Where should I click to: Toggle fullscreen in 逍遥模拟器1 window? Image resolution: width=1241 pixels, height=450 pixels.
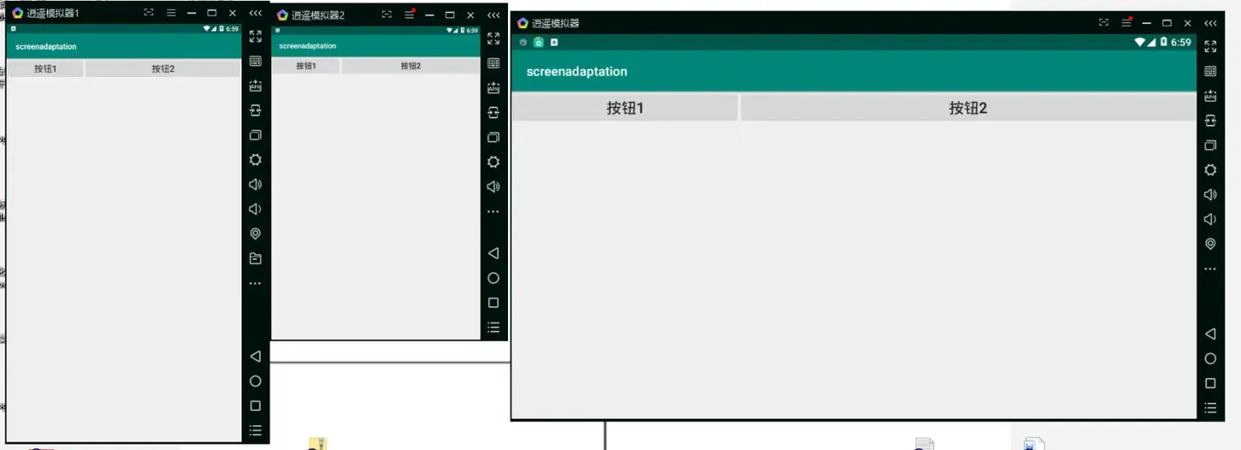click(255, 36)
